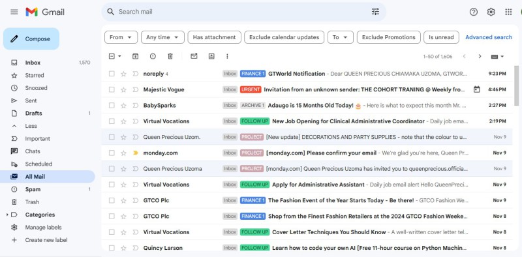Archive selected mail using toolbar icon
This screenshot has width=522, height=257.
(x=135, y=56)
